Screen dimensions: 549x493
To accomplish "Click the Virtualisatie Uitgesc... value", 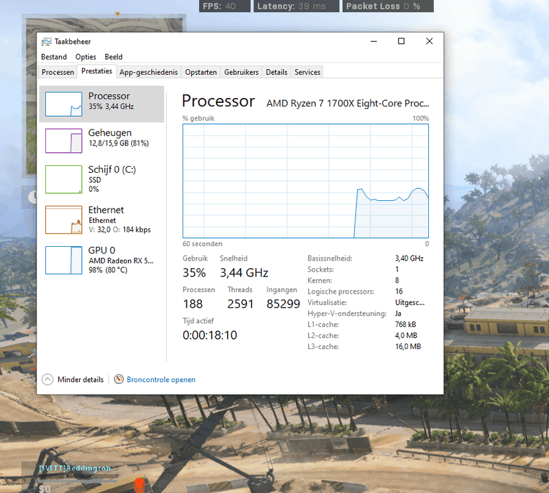I will pos(410,302).
